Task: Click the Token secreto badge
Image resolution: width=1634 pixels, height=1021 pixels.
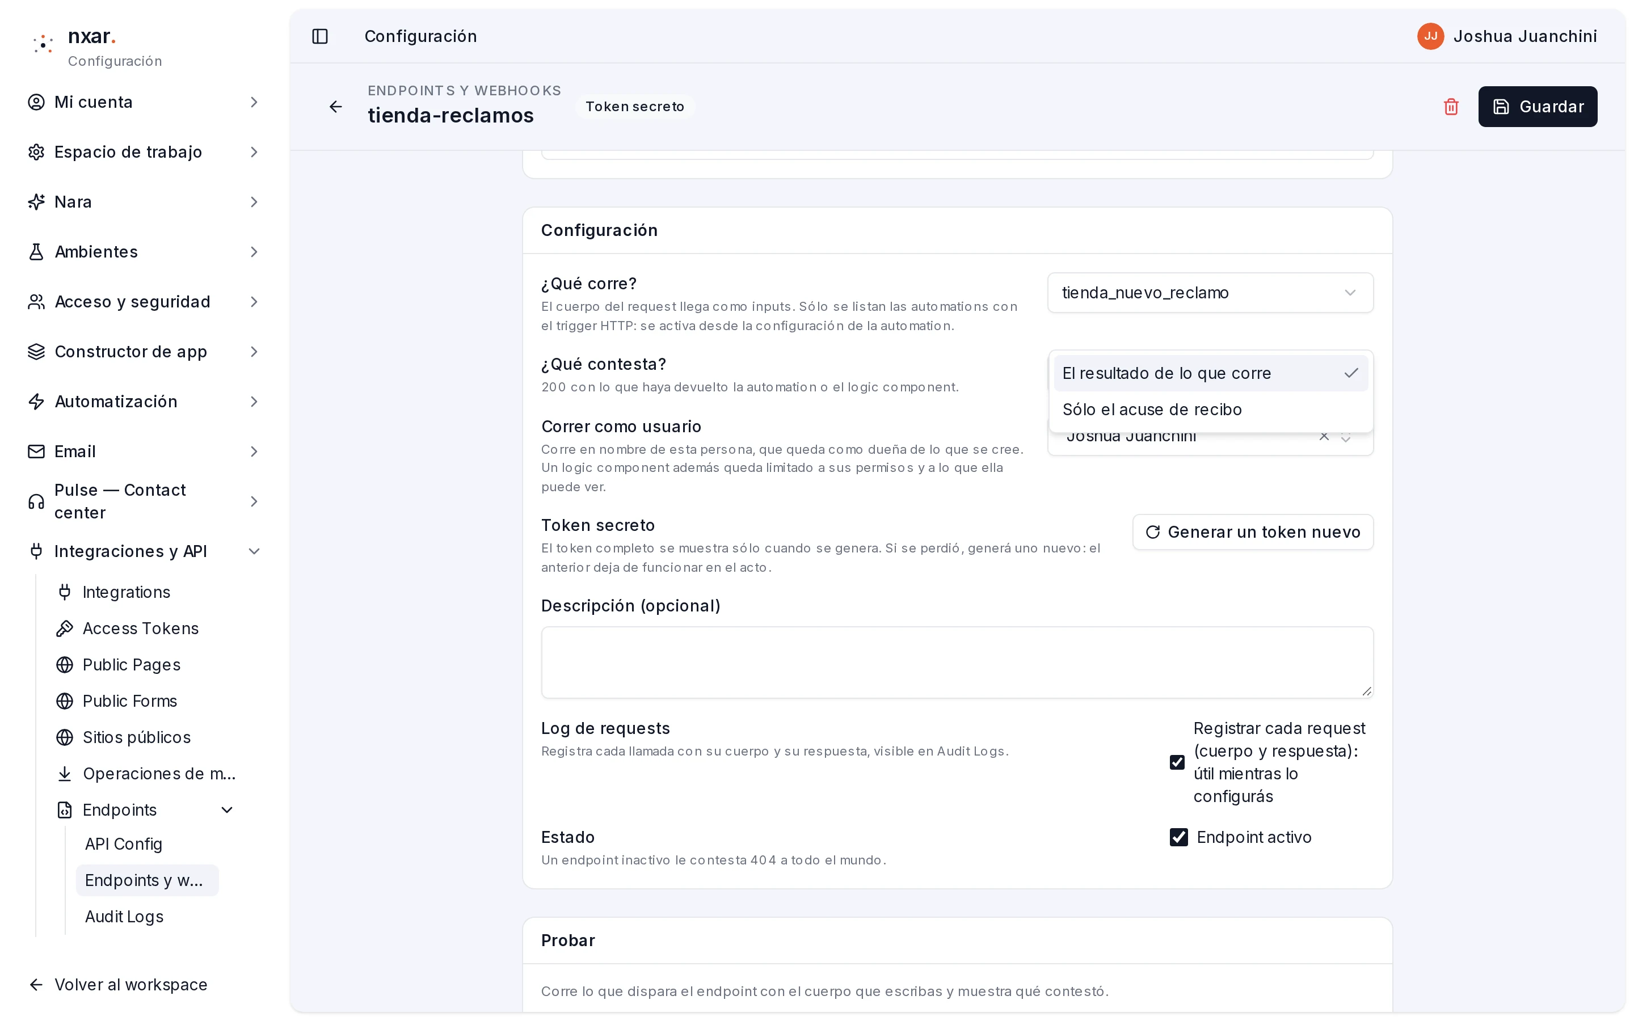Action: [635, 107]
